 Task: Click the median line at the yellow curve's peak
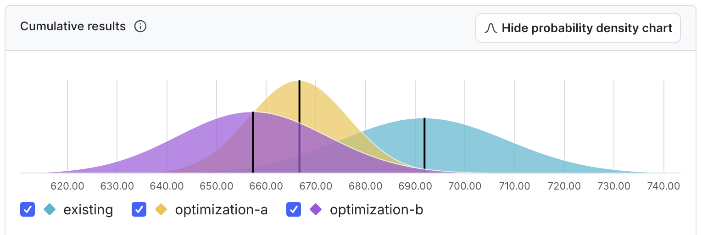(x=299, y=101)
